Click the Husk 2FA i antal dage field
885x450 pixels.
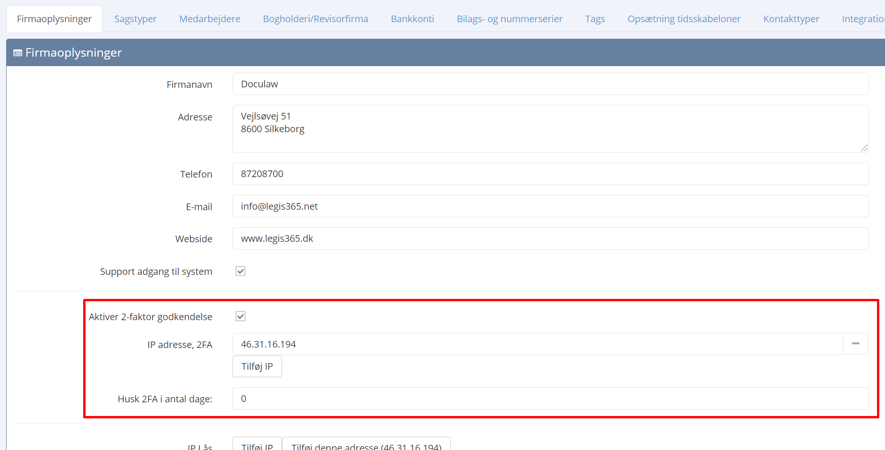tap(550, 399)
